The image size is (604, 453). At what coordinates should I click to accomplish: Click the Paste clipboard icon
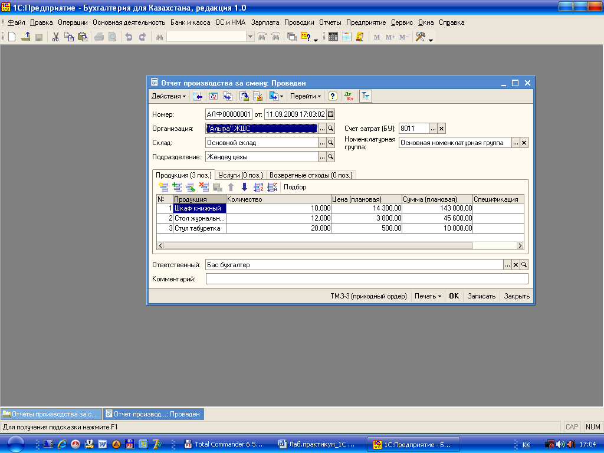[x=83, y=37]
